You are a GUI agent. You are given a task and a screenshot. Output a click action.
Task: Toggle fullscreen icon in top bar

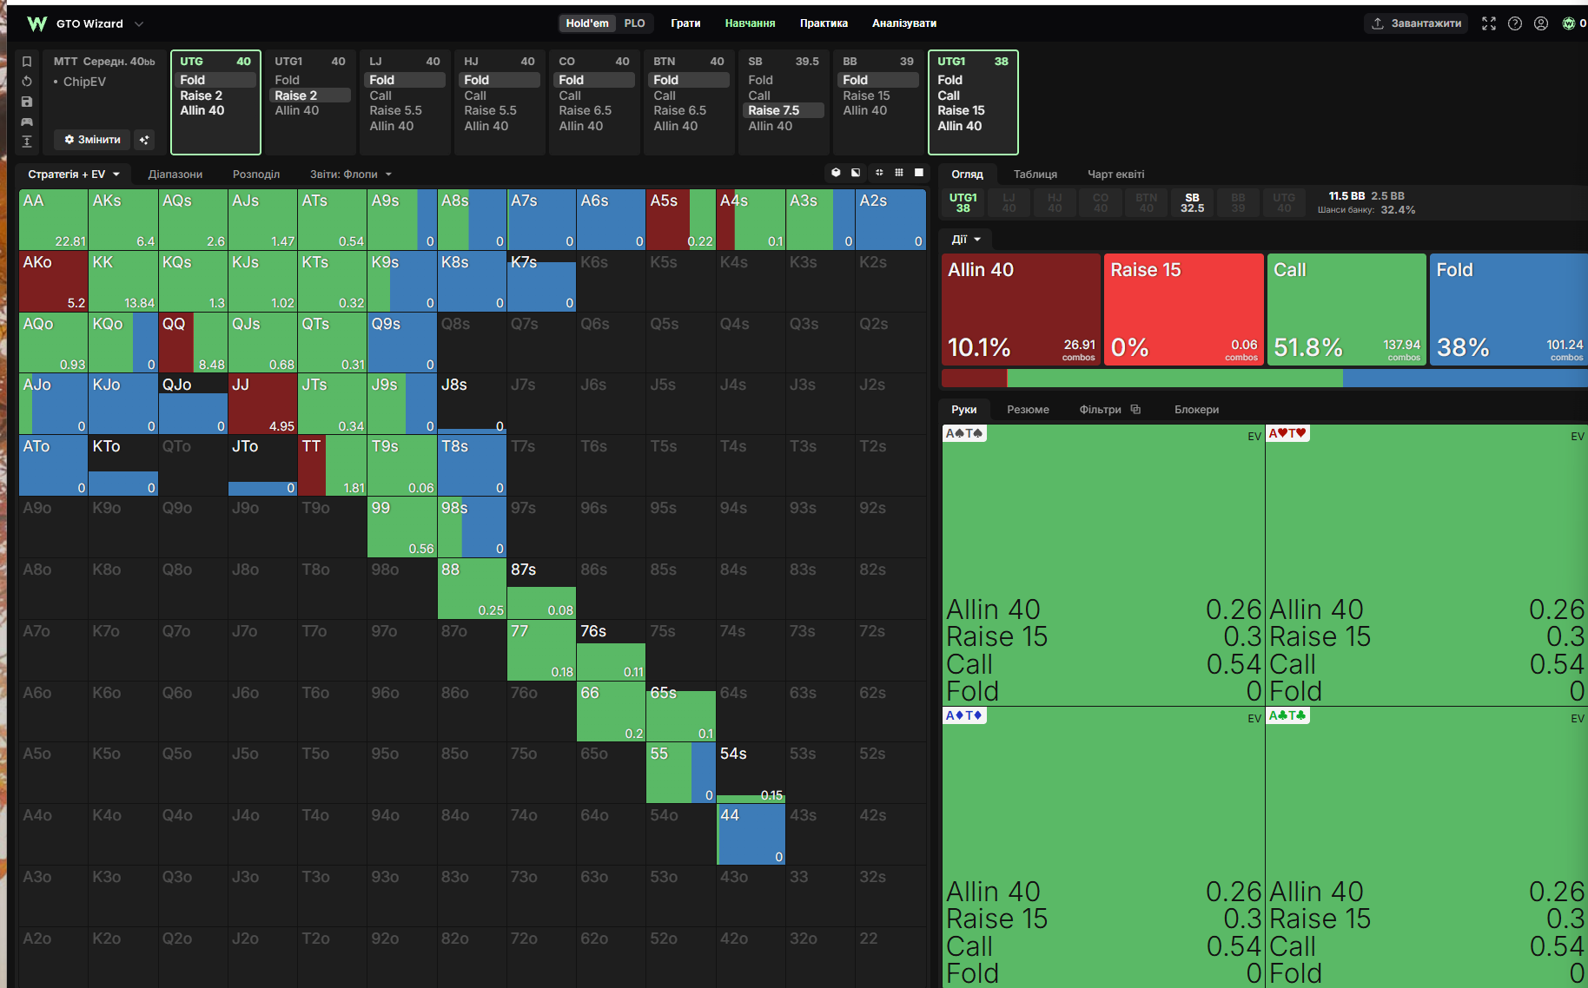[1489, 23]
